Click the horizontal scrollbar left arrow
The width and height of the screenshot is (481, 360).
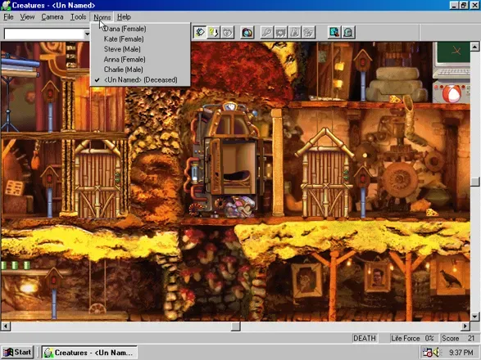(6, 326)
